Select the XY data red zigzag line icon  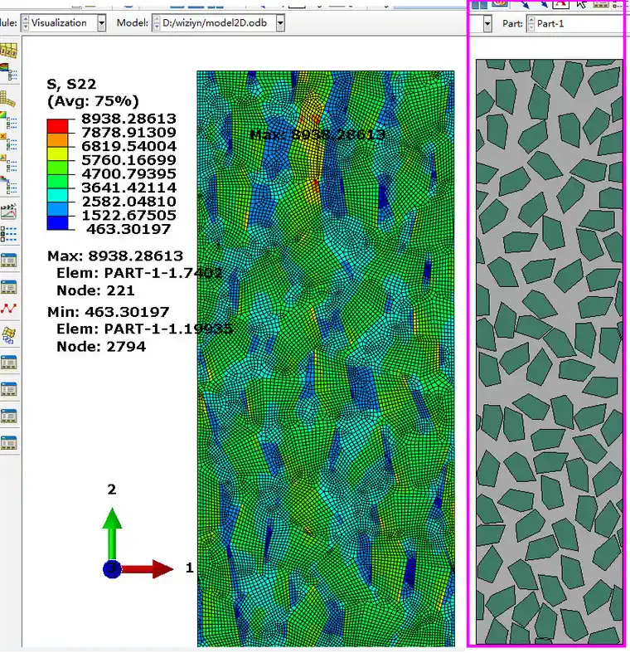pyautogui.click(x=9, y=309)
